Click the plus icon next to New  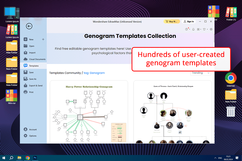(x=43, y=39)
